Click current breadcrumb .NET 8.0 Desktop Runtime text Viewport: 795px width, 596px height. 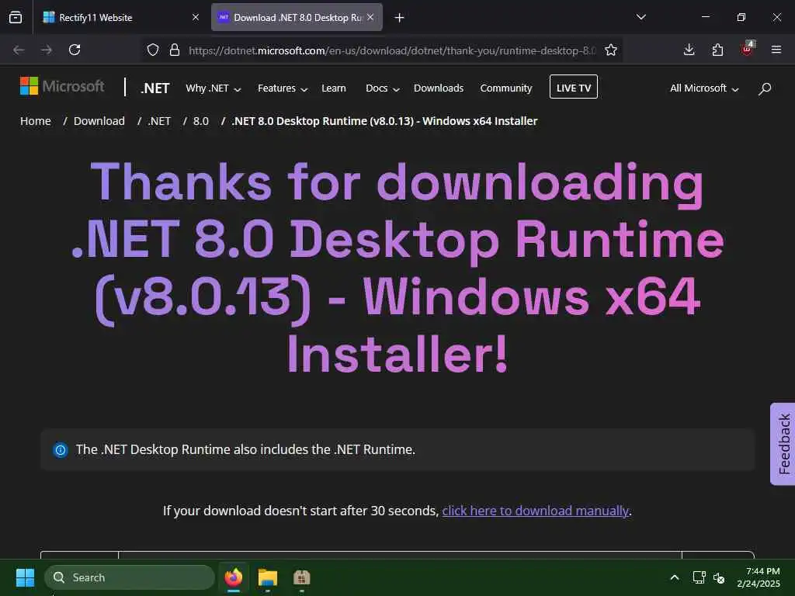click(x=384, y=121)
